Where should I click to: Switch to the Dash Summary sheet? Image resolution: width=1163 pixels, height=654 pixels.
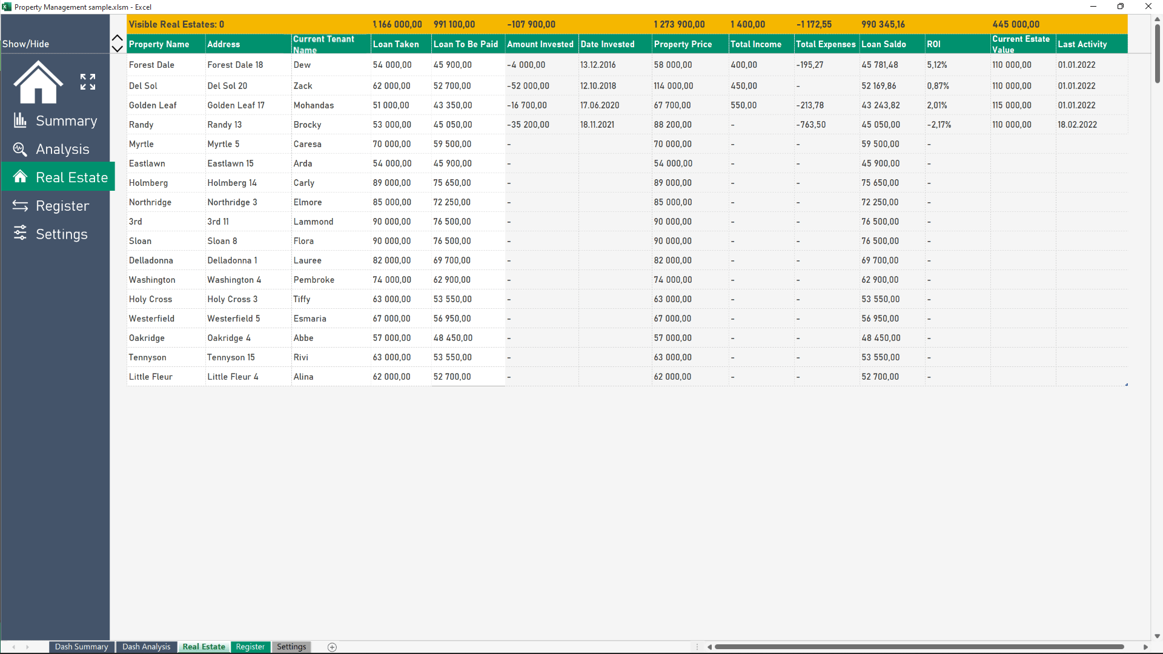[x=81, y=647]
